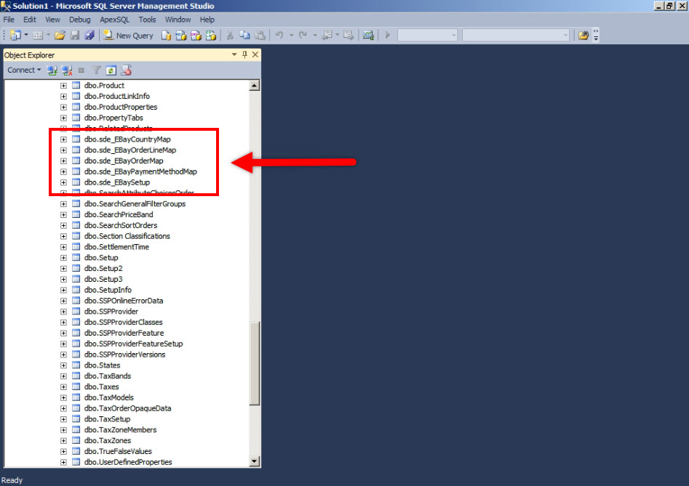Click the Object Explorer scroll down arrow
This screenshot has height=486, width=689.
tap(254, 461)
